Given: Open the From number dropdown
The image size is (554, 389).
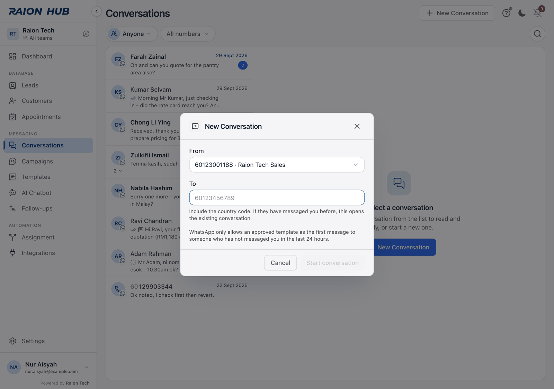Looking at the screenshot, I should [x=277, y=165].
